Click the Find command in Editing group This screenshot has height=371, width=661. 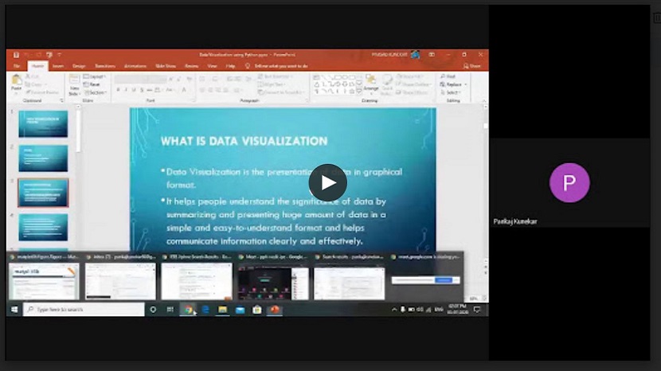[x=448, y=76]
